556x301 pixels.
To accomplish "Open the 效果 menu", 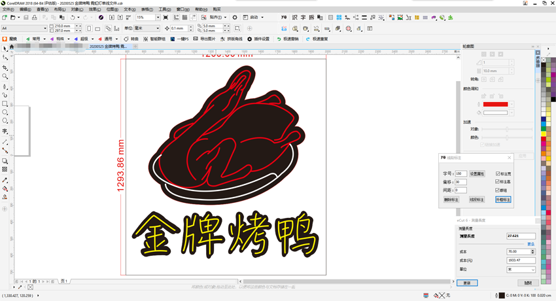I will 94,10.
